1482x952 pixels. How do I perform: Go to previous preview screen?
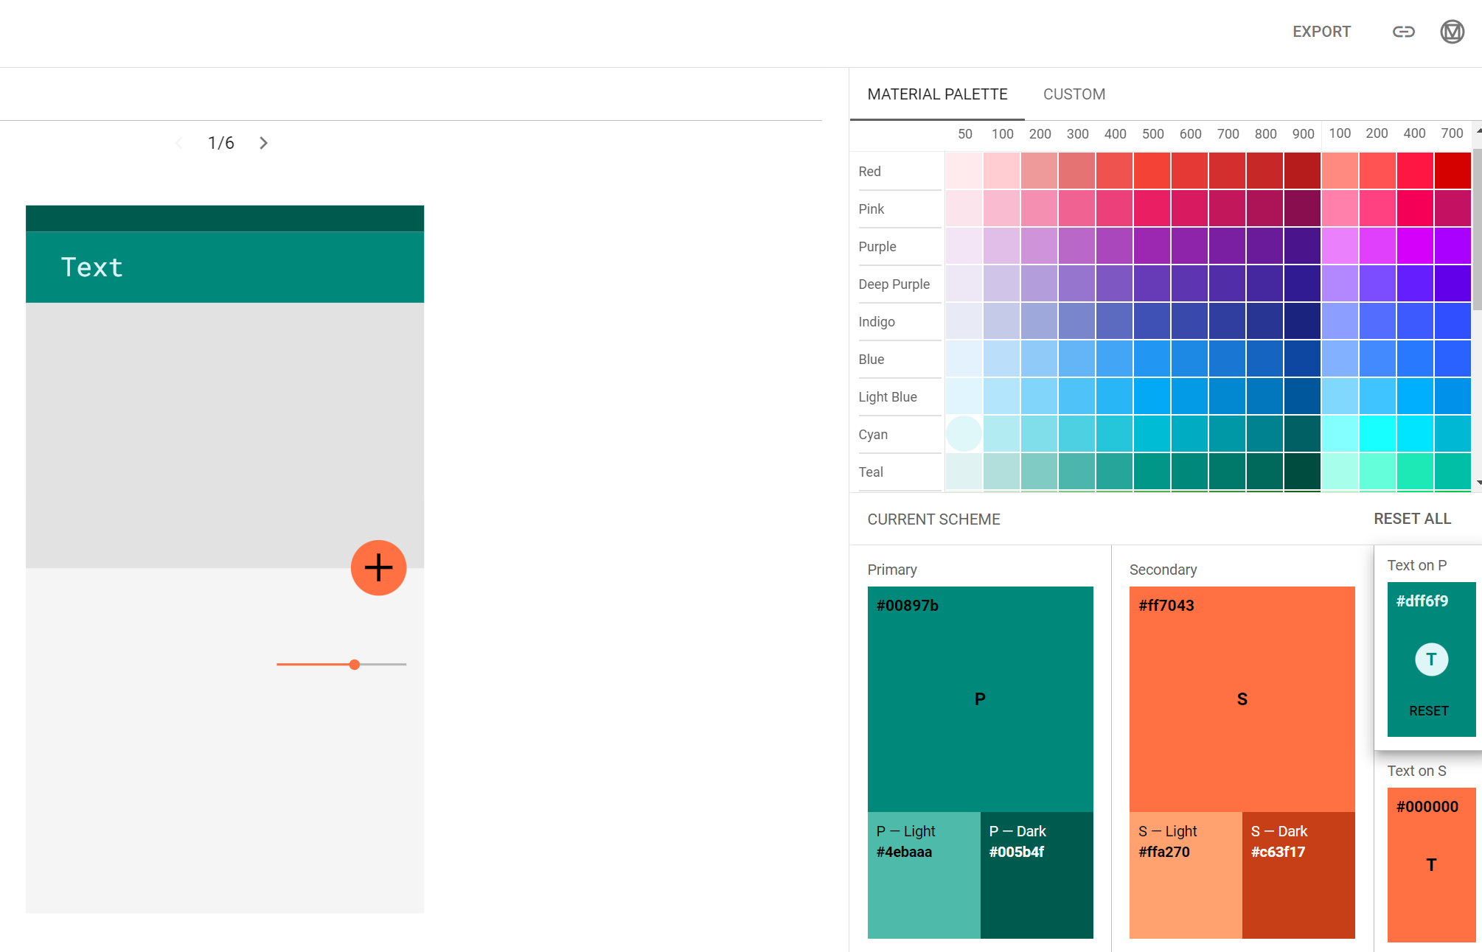(179, 143)
